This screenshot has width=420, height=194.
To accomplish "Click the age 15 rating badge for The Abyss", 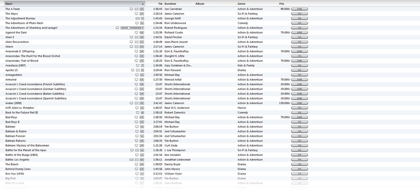I will pos(142,14).
